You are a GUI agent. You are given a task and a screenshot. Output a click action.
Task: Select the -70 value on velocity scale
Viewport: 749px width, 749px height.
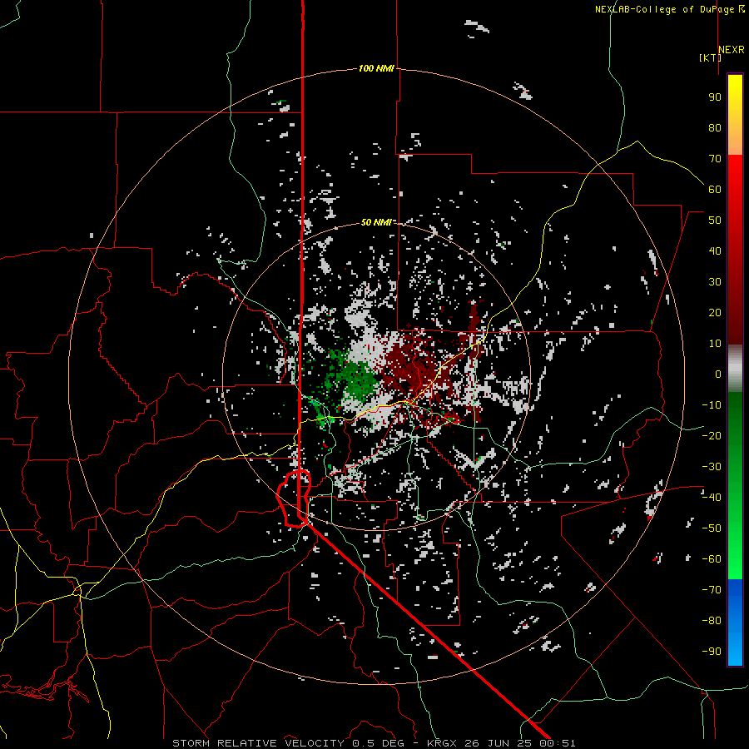[712, 590]
